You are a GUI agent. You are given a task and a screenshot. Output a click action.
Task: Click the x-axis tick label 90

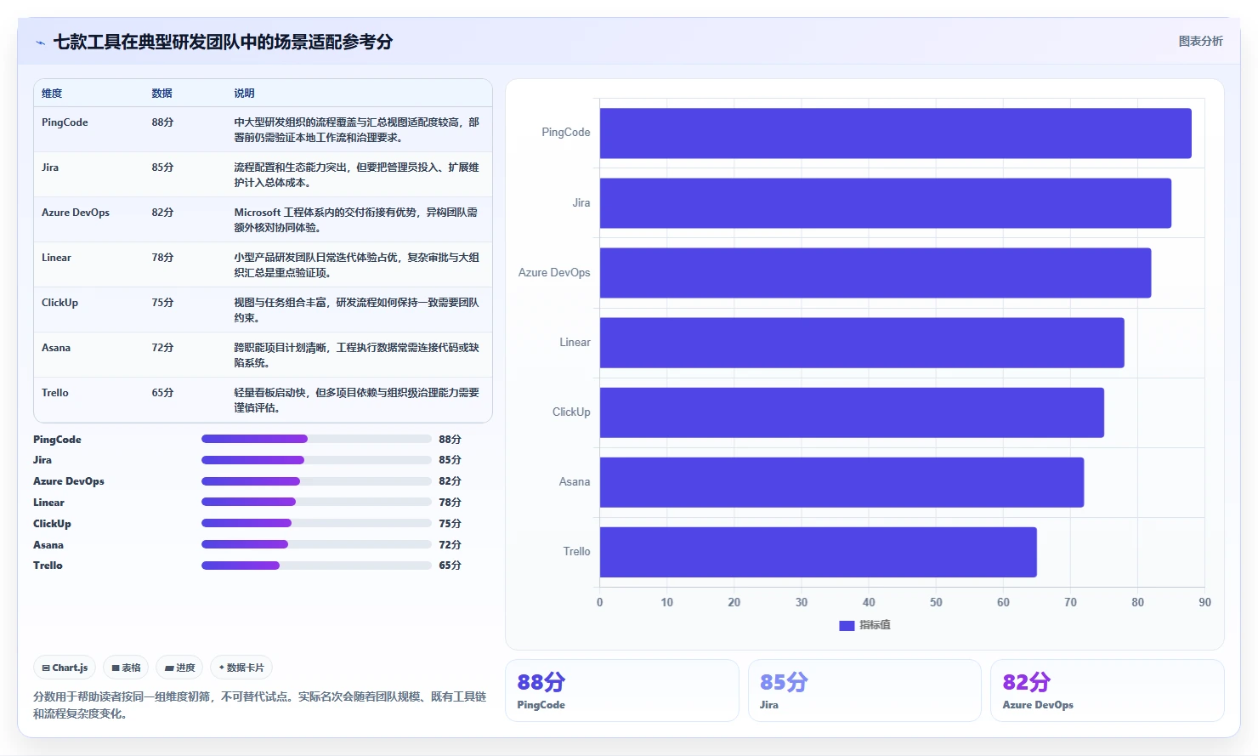[1204, 602]
